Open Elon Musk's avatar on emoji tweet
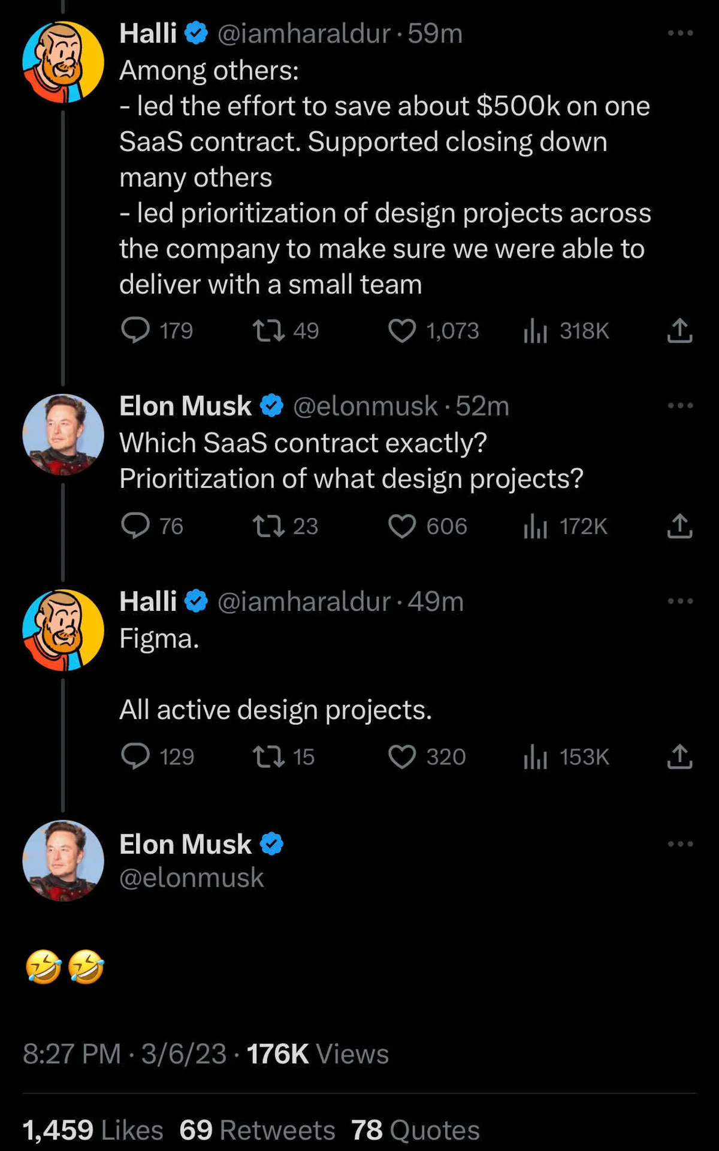Viewport: 719px width, 1151px height. point(63,861)
